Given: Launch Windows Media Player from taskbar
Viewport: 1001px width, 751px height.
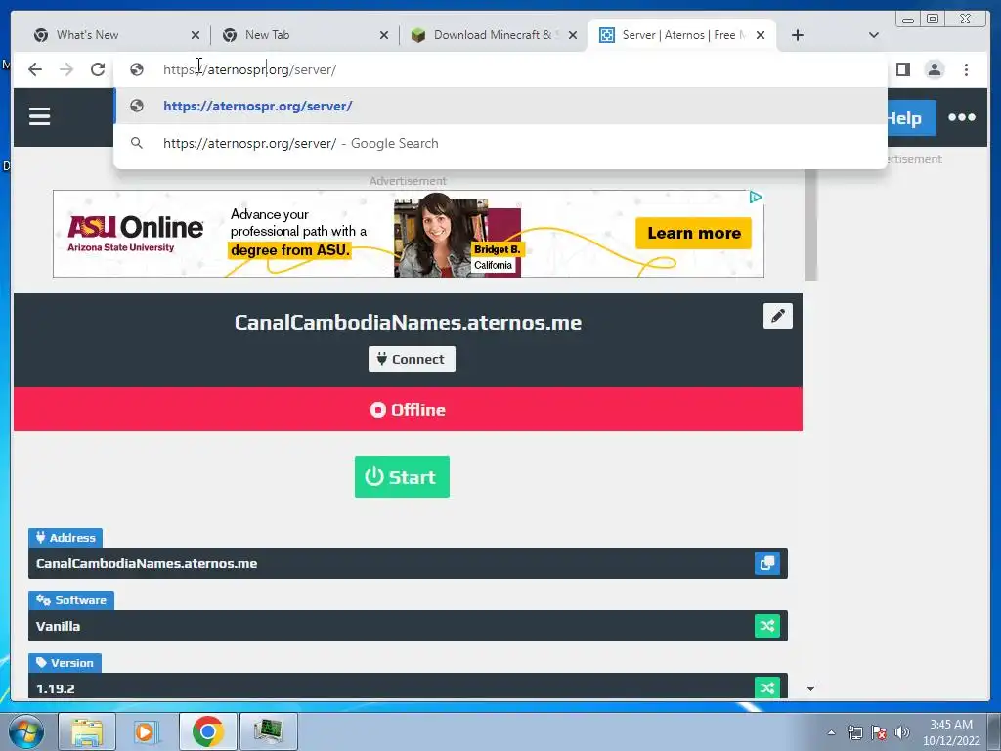Looking at the screenshot, I should (147, 731).
